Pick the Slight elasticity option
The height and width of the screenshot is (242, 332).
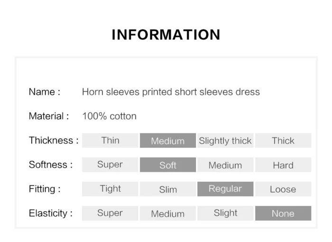[x=225, y=213]
